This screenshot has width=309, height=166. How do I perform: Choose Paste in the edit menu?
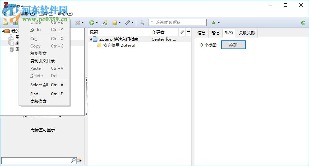(44, 68)
